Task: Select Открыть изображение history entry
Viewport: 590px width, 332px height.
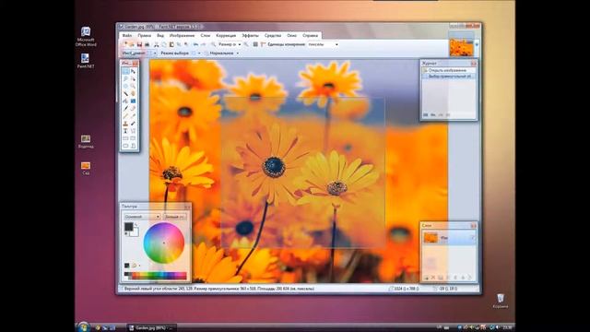Action: click(x=448, y=70)
